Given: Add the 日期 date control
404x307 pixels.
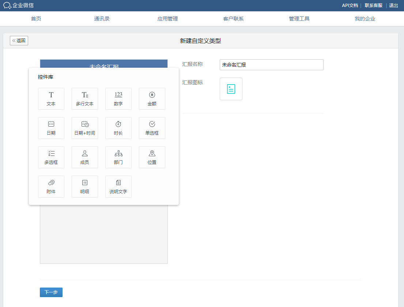Looking at the screenshot, I should tap(51, 128).
